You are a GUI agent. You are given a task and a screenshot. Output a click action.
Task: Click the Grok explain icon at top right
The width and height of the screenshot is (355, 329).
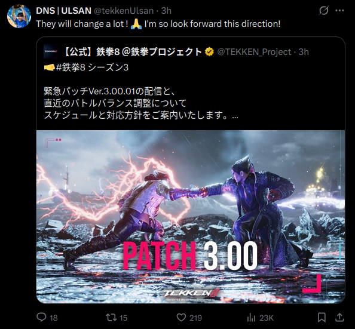pos(324,10)
